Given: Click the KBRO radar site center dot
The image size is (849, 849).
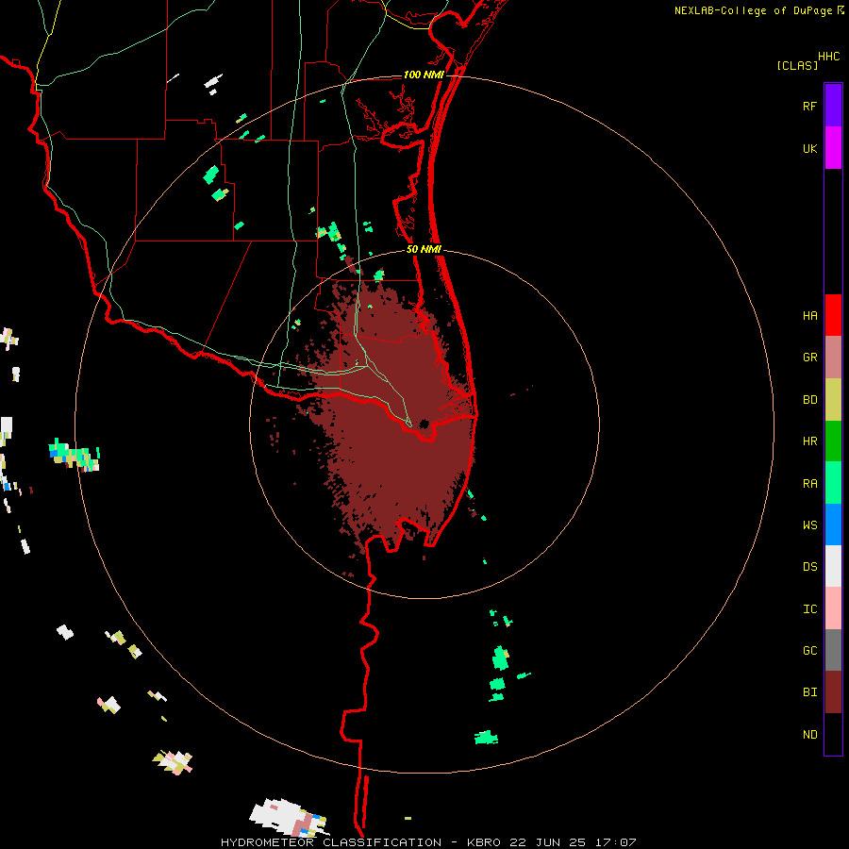Looking at the screenshot, I should [424, 424].
